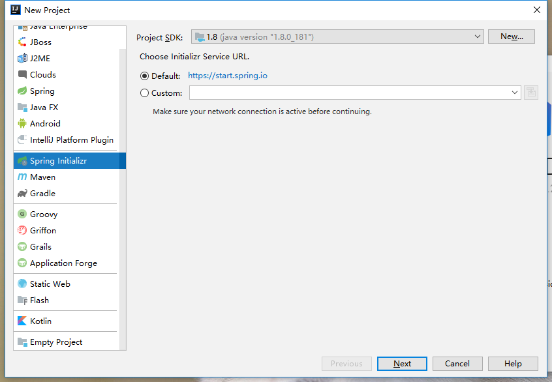Select the Default Initializr URL radio button

[144, 76]
